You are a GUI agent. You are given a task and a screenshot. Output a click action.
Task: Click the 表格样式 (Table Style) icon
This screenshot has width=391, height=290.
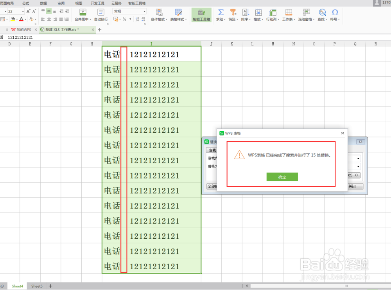click(179, 12)
